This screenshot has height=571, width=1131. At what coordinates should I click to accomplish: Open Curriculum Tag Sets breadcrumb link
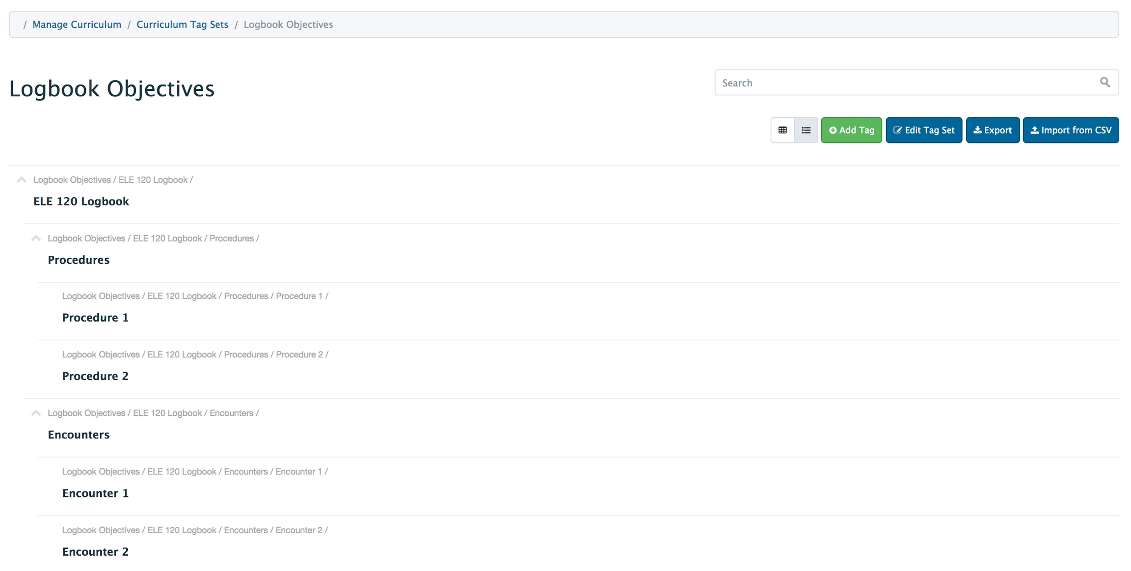(182, 25)
